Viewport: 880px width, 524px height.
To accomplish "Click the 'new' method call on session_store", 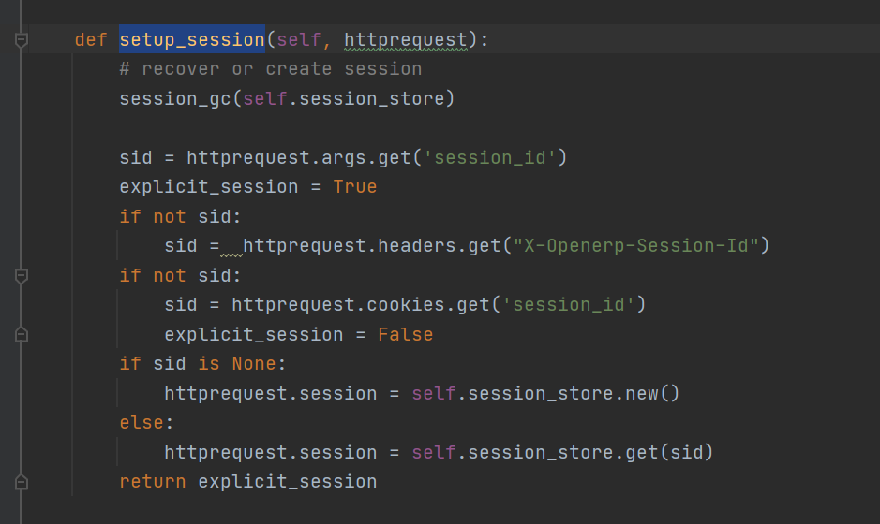I will 642,394.
